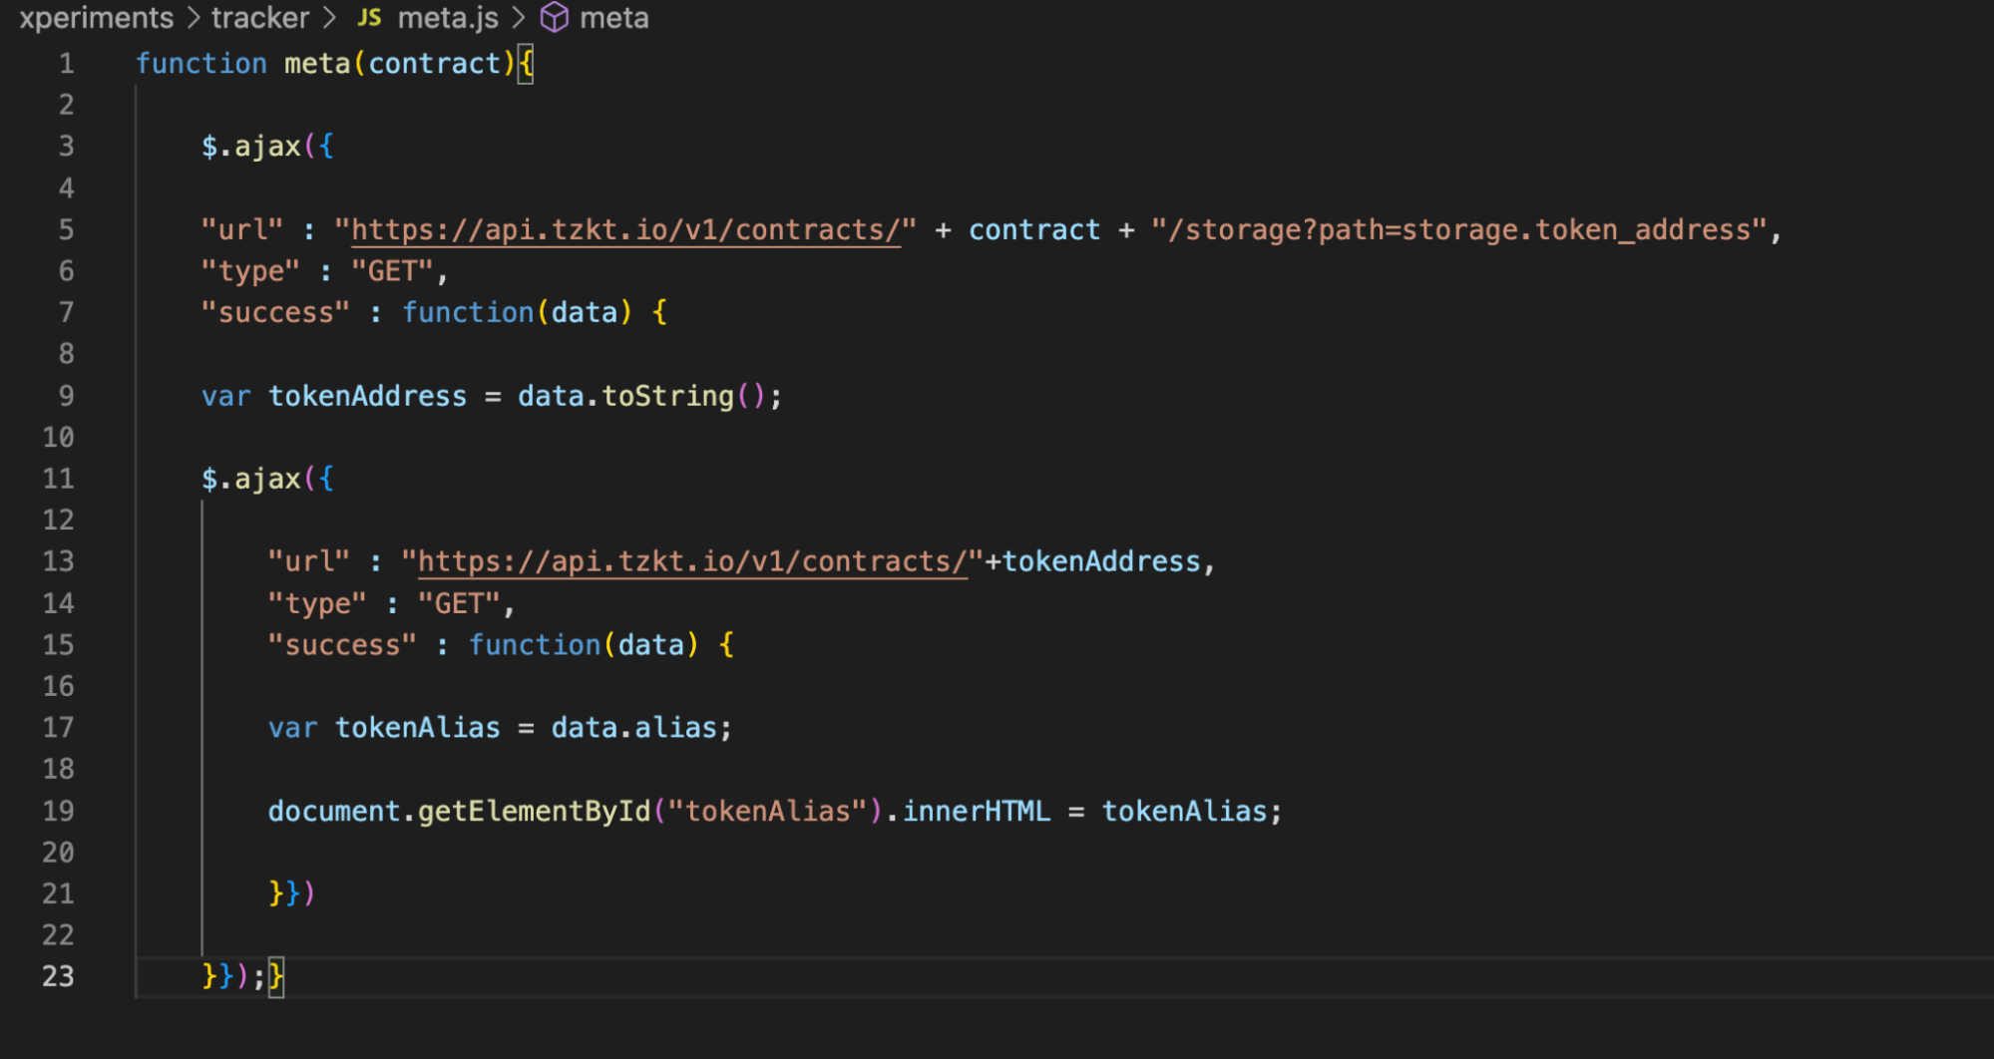
Task: Click the cube symbol icon before meta
Action: pos(555,18)
